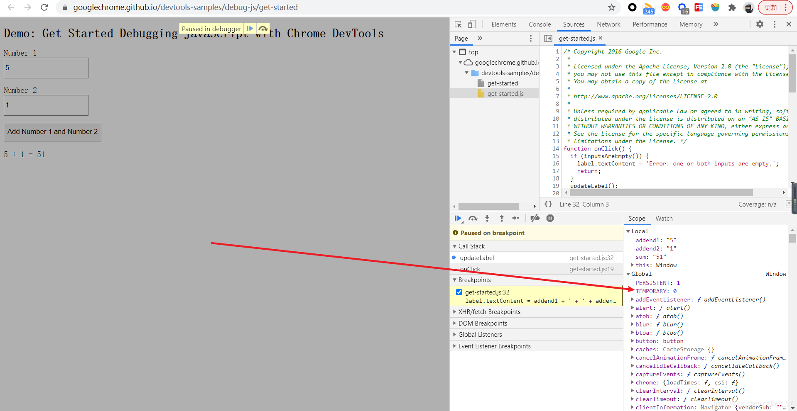Switch to the Console tab

[540, 24]
